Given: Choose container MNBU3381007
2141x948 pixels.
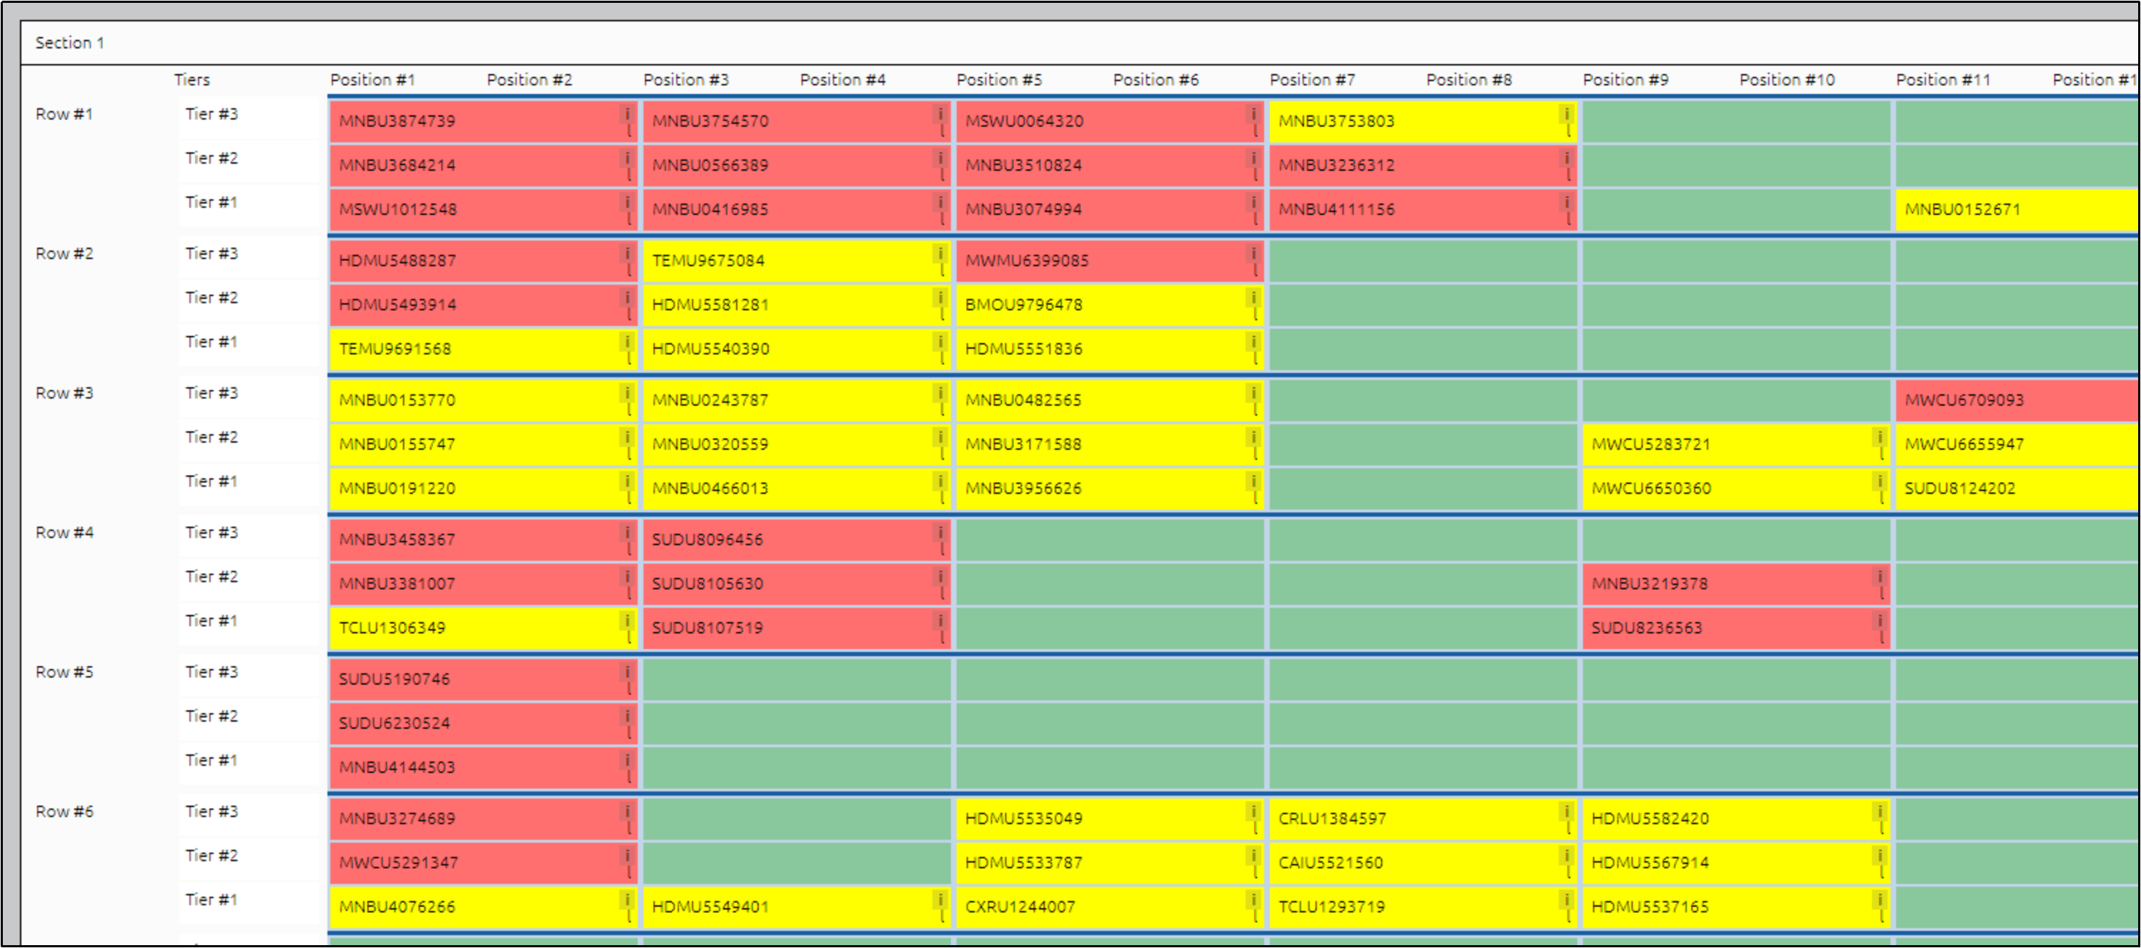Looking at the screenshot, I should tap(483, 584).
